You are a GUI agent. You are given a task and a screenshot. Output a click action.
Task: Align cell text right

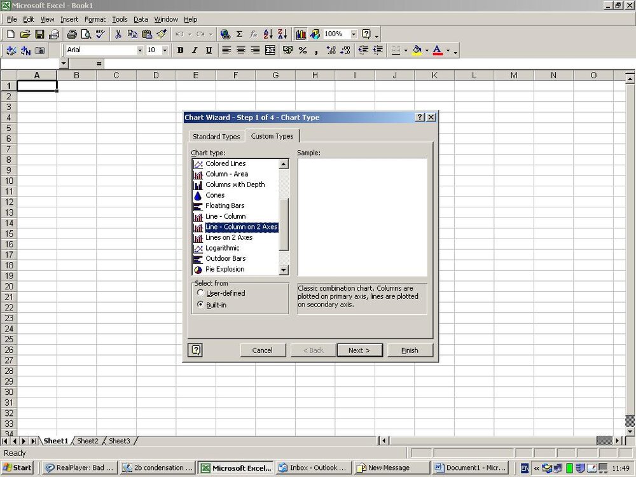click(x=255, y=50)
